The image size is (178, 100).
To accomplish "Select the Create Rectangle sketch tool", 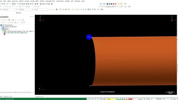I will (x=10, y=7).
